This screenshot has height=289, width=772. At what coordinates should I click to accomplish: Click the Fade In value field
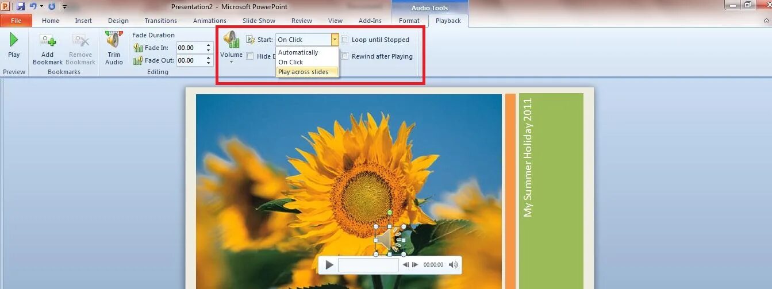189,48
